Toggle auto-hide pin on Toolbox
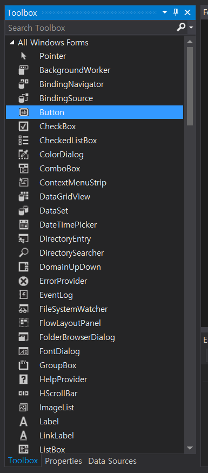This screenshot has width=208, height=473. 176,12
